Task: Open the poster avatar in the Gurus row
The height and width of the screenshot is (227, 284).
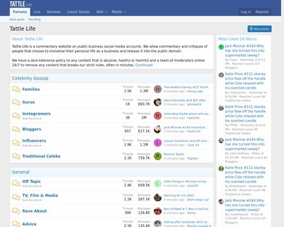Action: [x=158, y=102]
